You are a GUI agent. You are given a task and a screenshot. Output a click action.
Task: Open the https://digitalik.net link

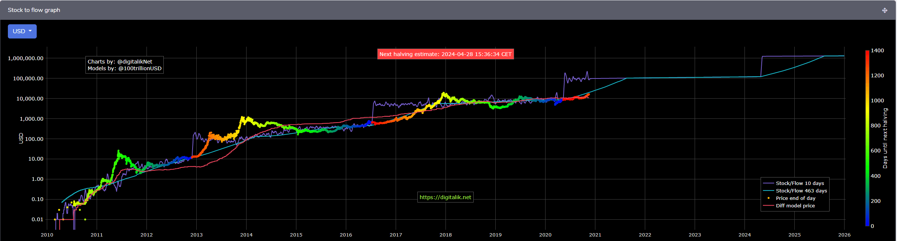point(445,197)
